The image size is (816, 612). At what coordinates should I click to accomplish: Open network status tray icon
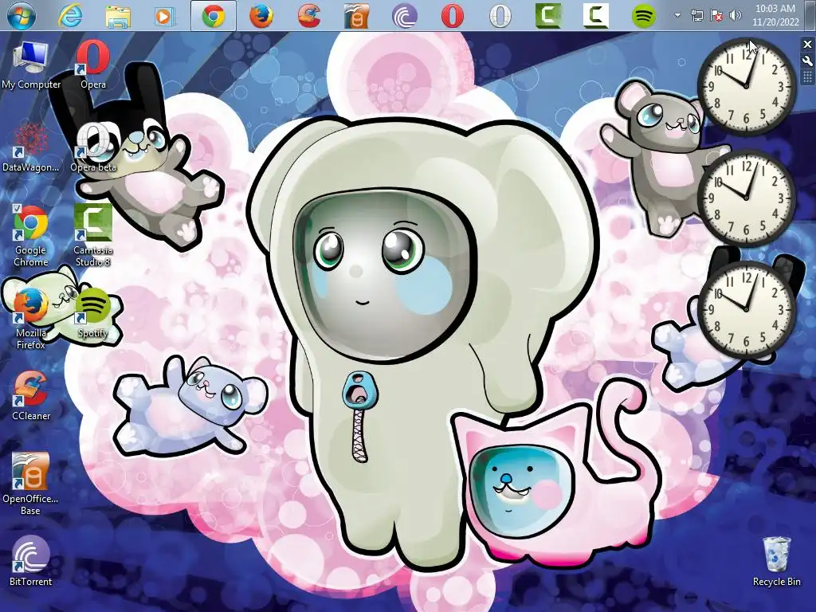point(696,15)
